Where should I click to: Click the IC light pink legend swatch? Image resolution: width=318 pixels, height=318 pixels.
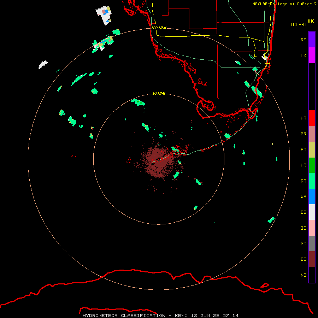coord(312,228)
